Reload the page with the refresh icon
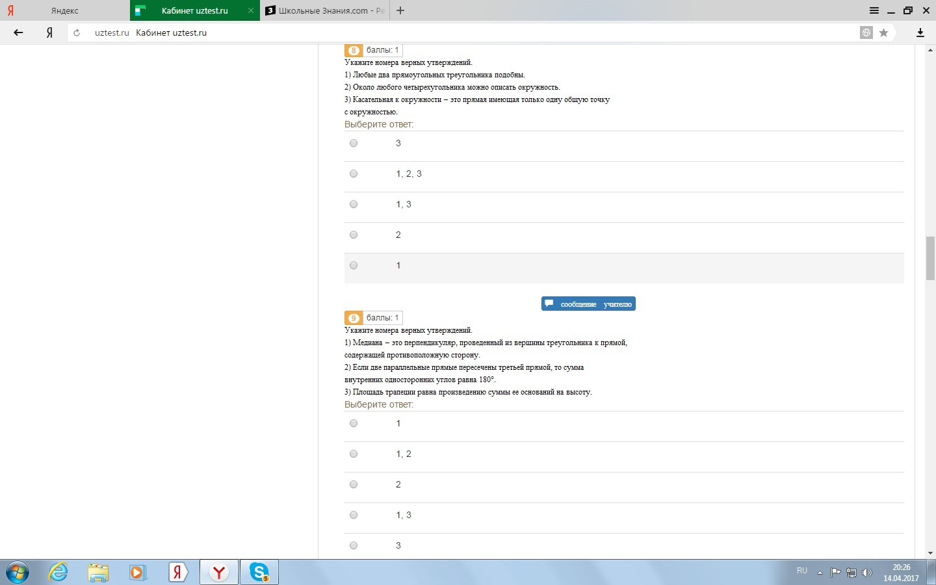This screenshot has width=936, height=585. (77, 32)
